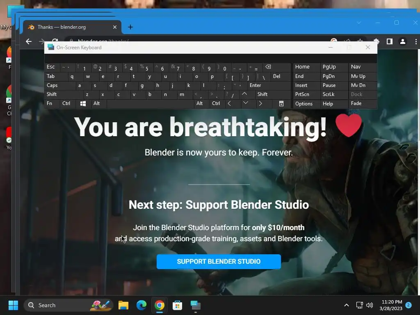Open Chrome's three-dot menu

416,41
